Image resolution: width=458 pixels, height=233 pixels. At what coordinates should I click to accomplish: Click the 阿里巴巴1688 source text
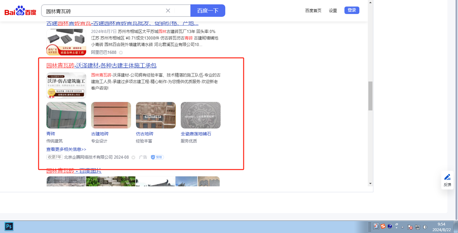pyautogui.click(x=104, y=52)
